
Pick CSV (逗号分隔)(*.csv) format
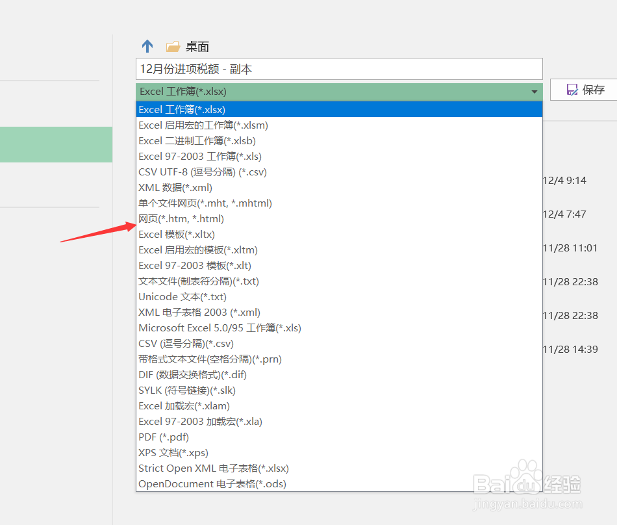click(x=339, y=343)
